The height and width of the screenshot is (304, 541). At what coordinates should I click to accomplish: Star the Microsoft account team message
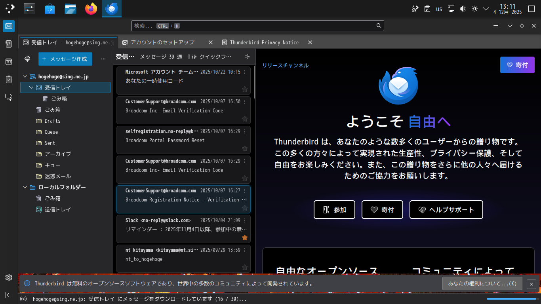245,89
